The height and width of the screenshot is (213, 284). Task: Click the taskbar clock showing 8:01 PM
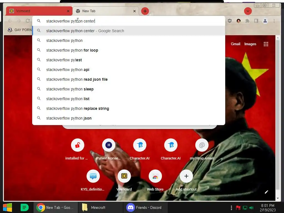tap(268, 208)
